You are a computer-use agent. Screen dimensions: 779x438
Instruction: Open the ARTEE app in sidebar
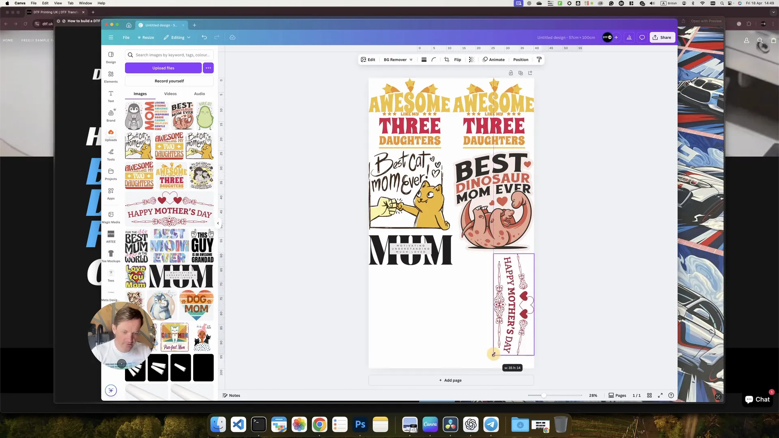[111, 237]
